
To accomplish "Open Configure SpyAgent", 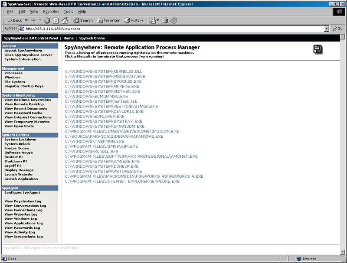I will click(x=23, y=192).
